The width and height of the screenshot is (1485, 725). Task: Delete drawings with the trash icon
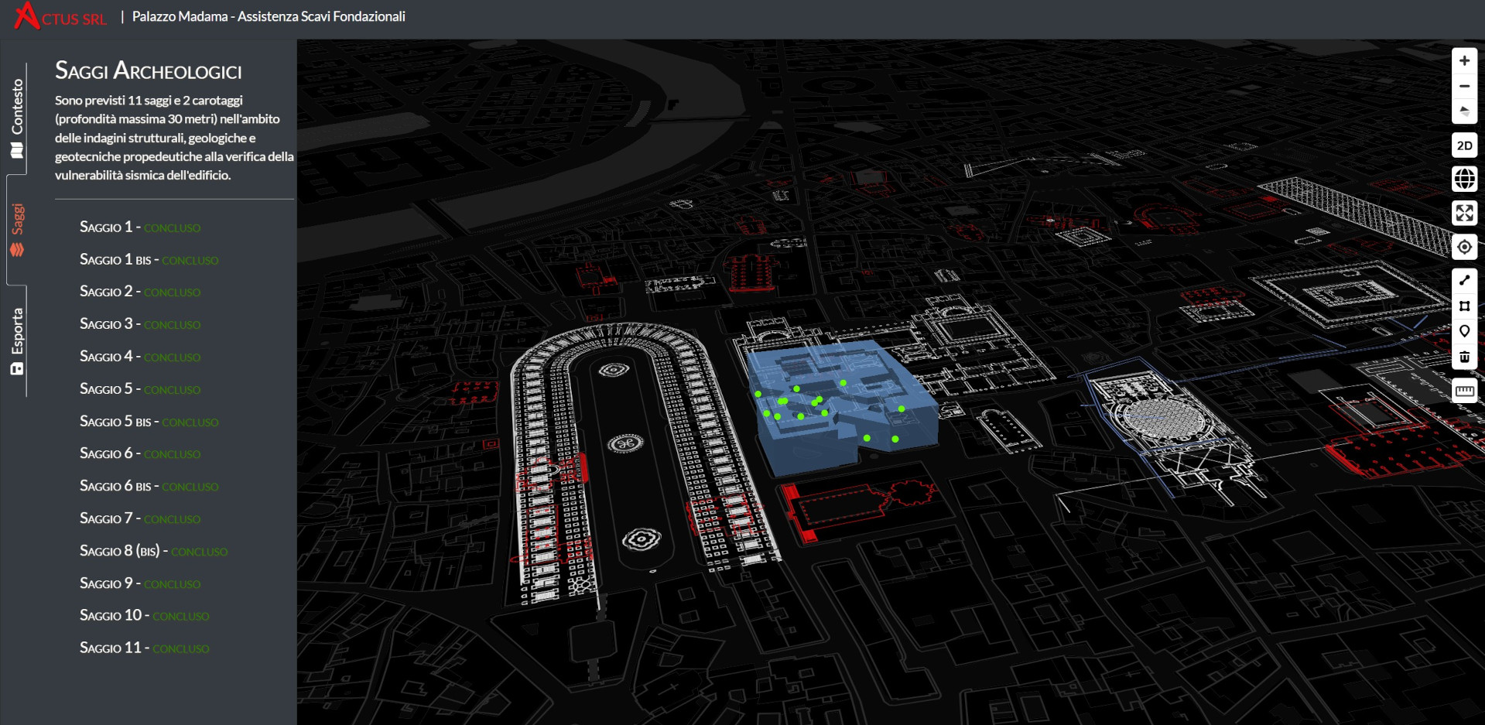(x=1464, y=357)
